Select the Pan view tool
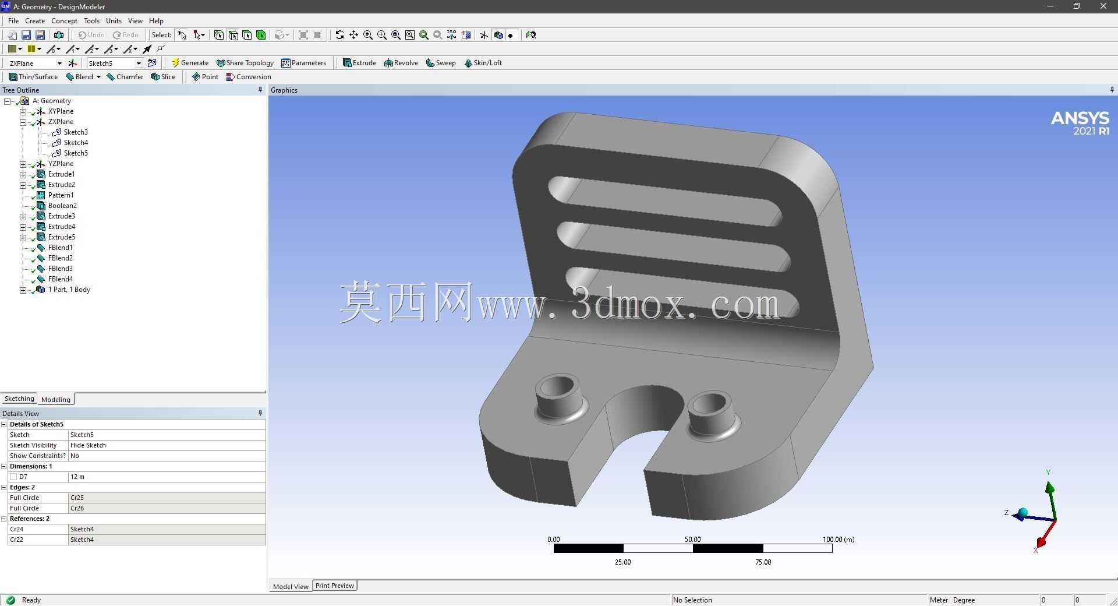1118x606 pixels. pyautogui.click(x=353, y=35)
